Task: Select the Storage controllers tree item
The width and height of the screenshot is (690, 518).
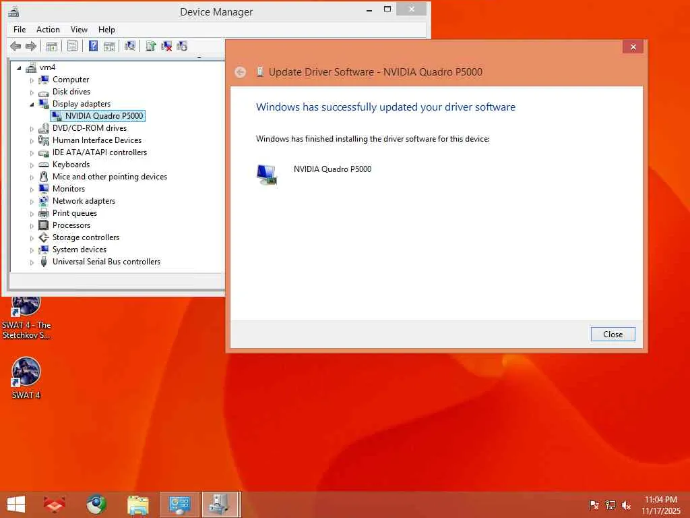Action: [86, 237]
